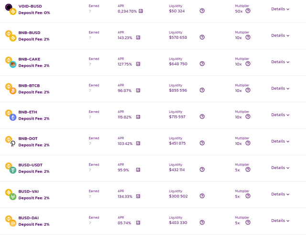This screenshot has height=235, width=306.
Task: Click the BUSD-USDT farm name
Action: tap(31, 165)
